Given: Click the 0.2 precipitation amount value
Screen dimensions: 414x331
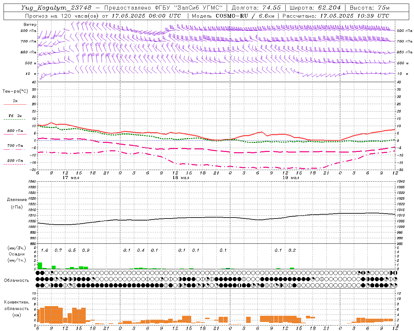Looking at the screenshot, I should click(292, 250).
